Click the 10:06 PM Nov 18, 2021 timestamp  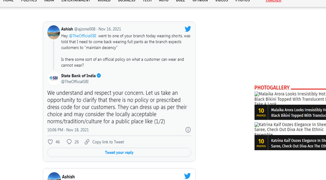point(68,130)
